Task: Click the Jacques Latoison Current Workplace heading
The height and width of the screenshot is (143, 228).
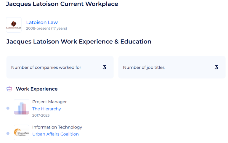Action: click(62, 4)
